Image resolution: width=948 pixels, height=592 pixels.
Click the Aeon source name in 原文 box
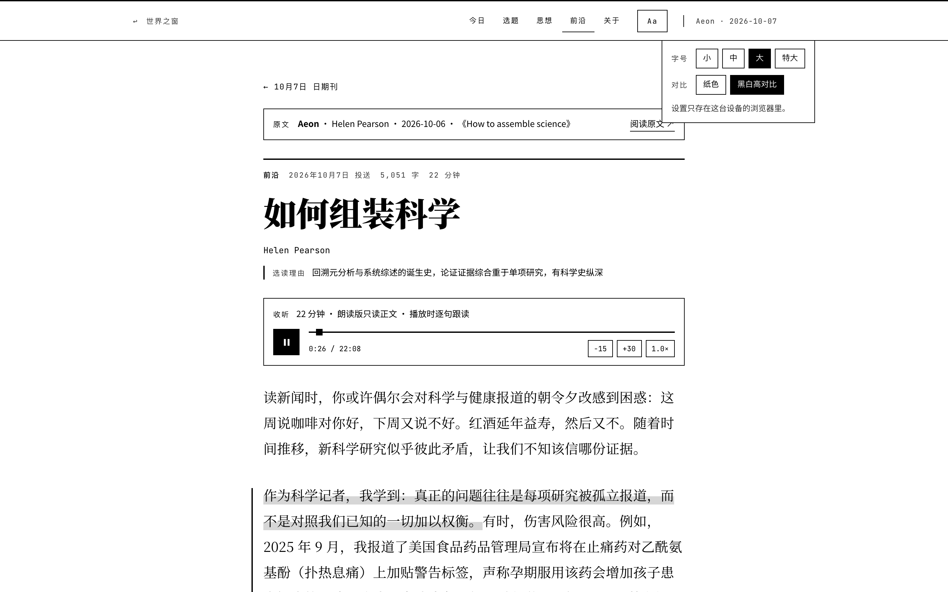pyautogui.click(x=308, y=124)
